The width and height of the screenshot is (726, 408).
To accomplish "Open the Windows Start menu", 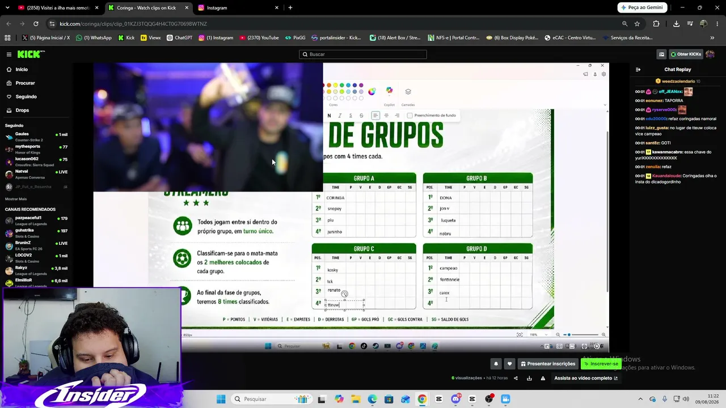I will 221,399.
